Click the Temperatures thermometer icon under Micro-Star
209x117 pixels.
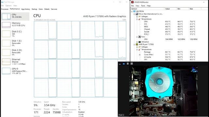[139, 19]
